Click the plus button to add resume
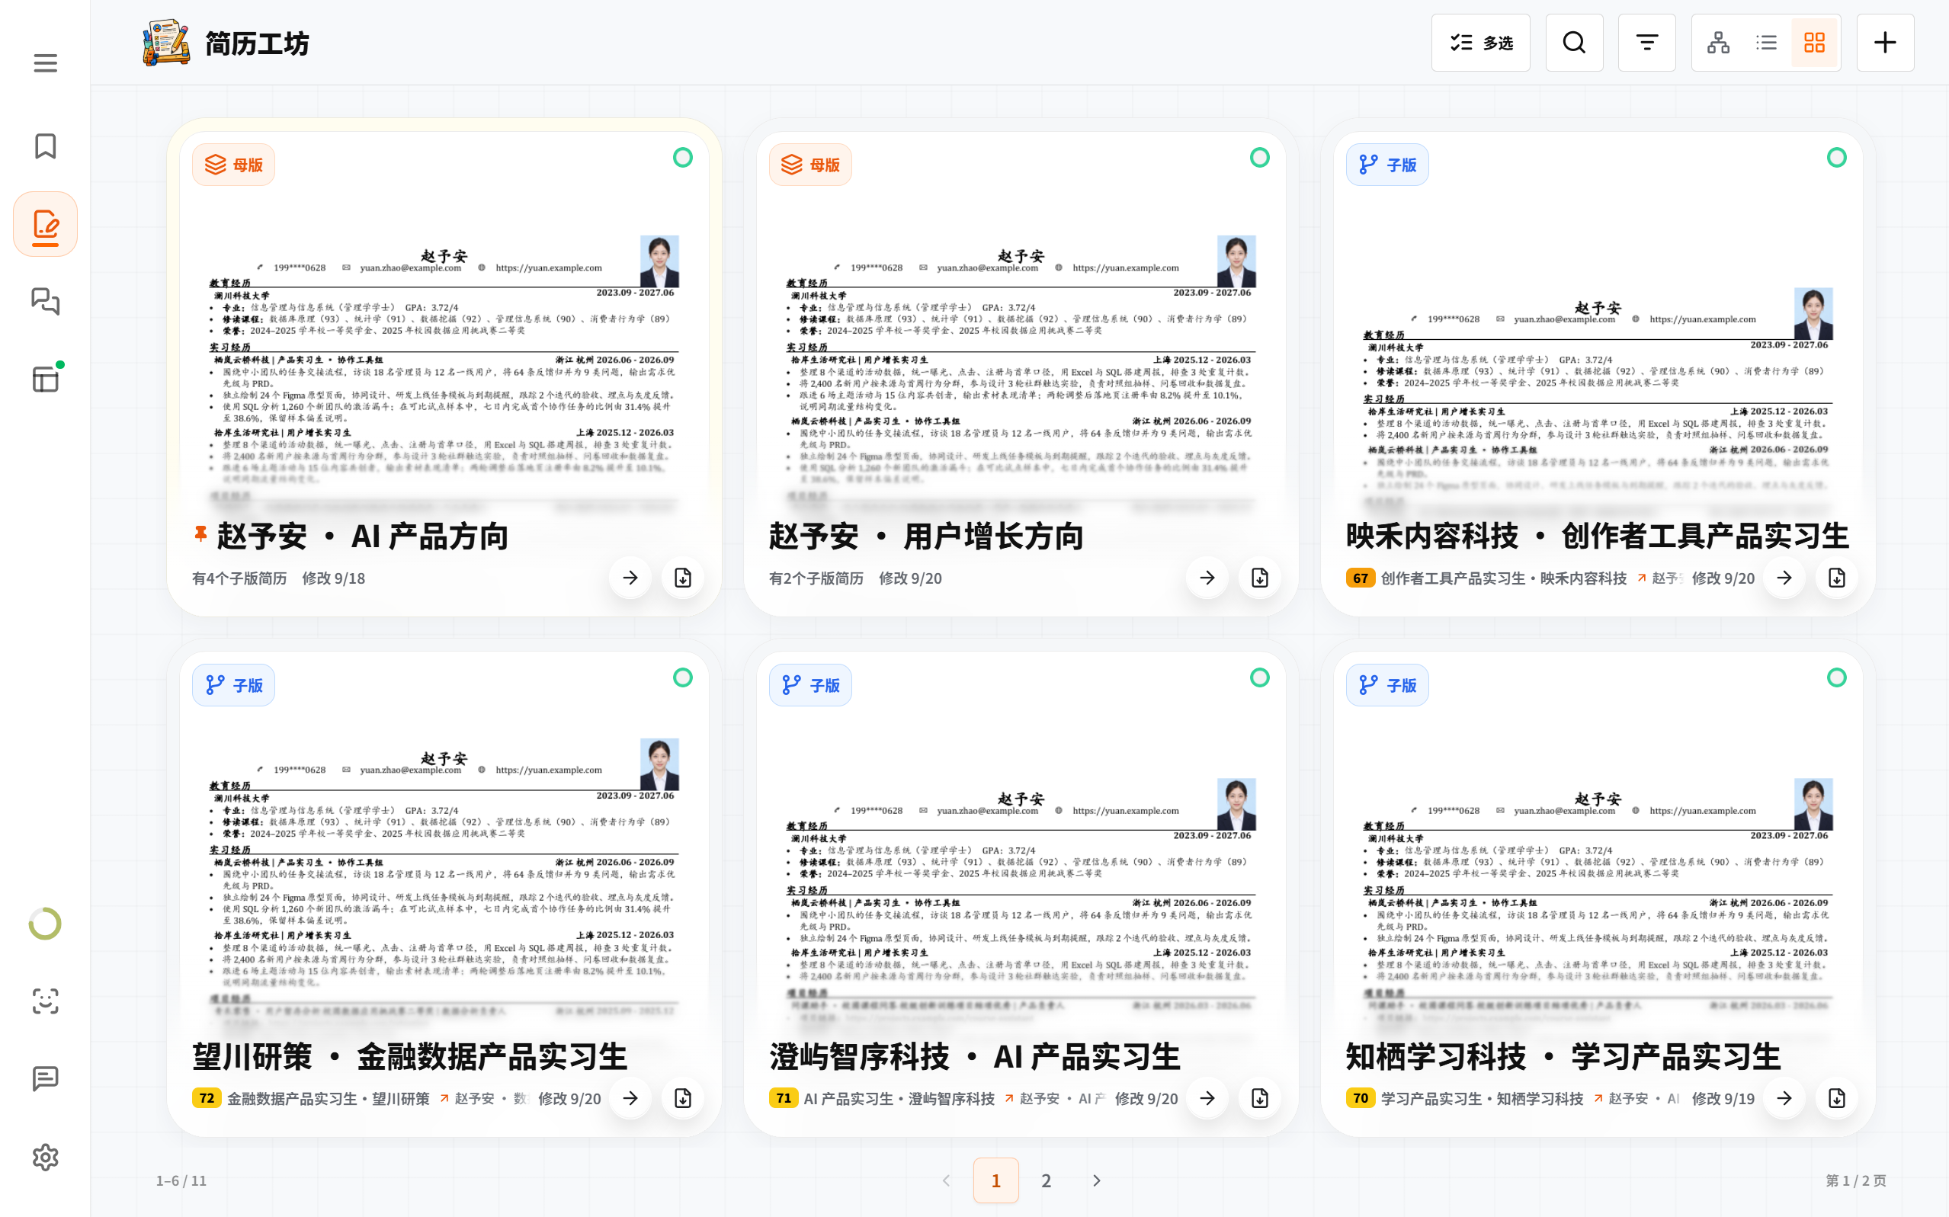The image size is (1949, 1217). click(1886, 43)
